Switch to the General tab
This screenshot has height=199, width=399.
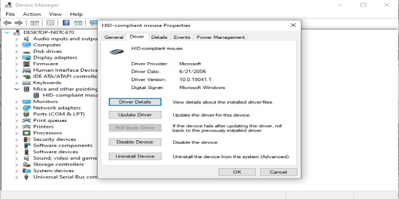[114, 37]
